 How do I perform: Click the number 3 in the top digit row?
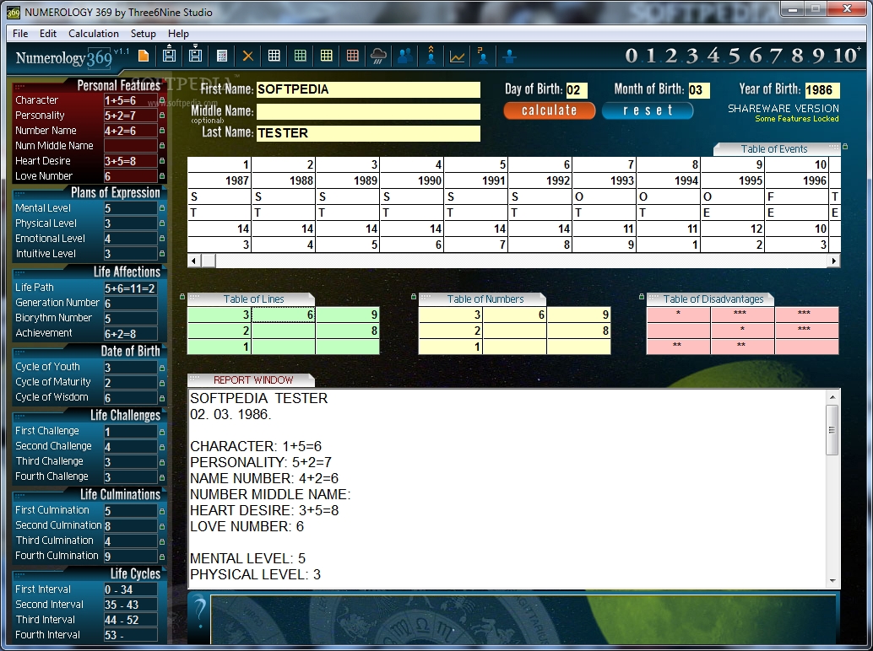(x=692, y=56)
